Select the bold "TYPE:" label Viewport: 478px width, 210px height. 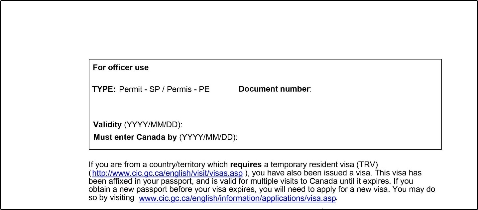click(104, 89)
